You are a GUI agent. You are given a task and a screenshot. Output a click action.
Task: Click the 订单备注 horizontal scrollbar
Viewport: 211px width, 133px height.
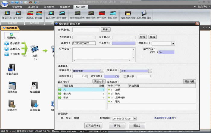[x=102, y=60]
